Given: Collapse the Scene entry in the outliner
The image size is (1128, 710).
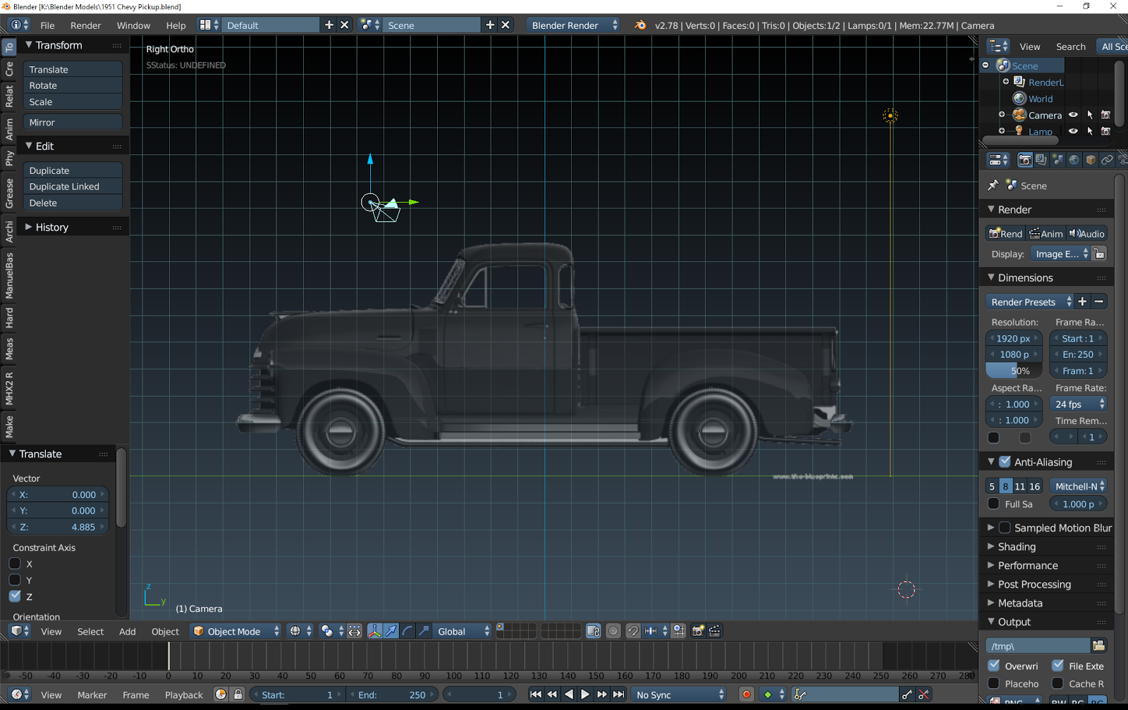Looking at the screenshot, I should tap(986, 65).
